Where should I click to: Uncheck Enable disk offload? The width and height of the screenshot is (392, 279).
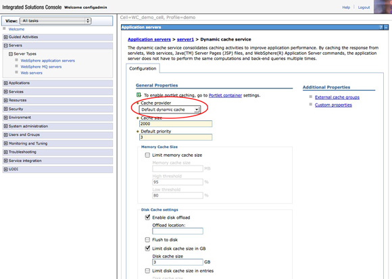coord(147,218)
